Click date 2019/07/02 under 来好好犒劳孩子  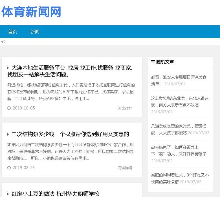[x=162, y=161]
